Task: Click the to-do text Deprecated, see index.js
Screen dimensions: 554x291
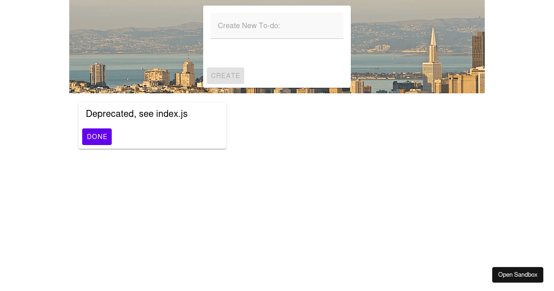Action: pyautogui.click(x=137, y=114)
